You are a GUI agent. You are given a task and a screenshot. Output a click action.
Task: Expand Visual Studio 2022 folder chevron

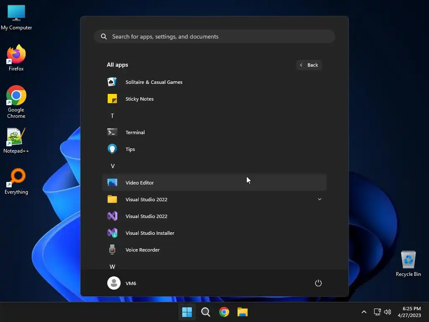click(319, 199)
